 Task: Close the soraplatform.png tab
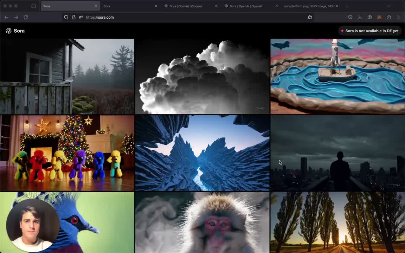pyautogui.click(x=337, y=6)
